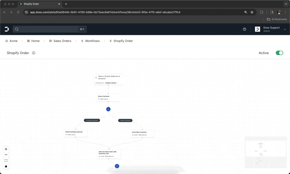The image size is (290, 174).
Task: Click the blue loop node at bottom
Action: click(x=117, y=166)
